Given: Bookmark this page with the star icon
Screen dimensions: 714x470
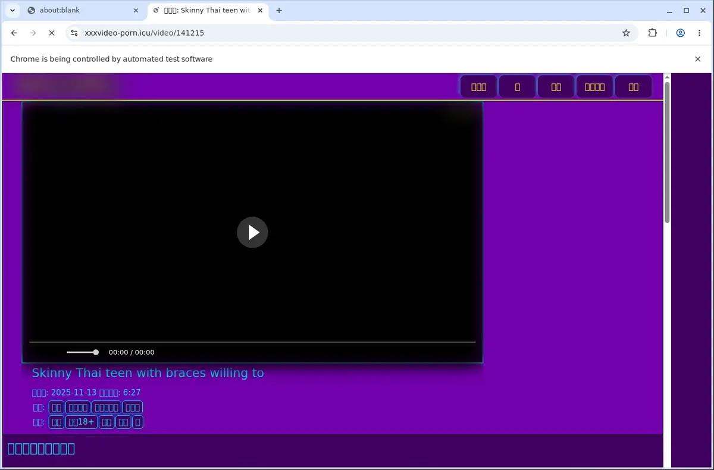Looking at the screenshot, I should pos(626,33).
